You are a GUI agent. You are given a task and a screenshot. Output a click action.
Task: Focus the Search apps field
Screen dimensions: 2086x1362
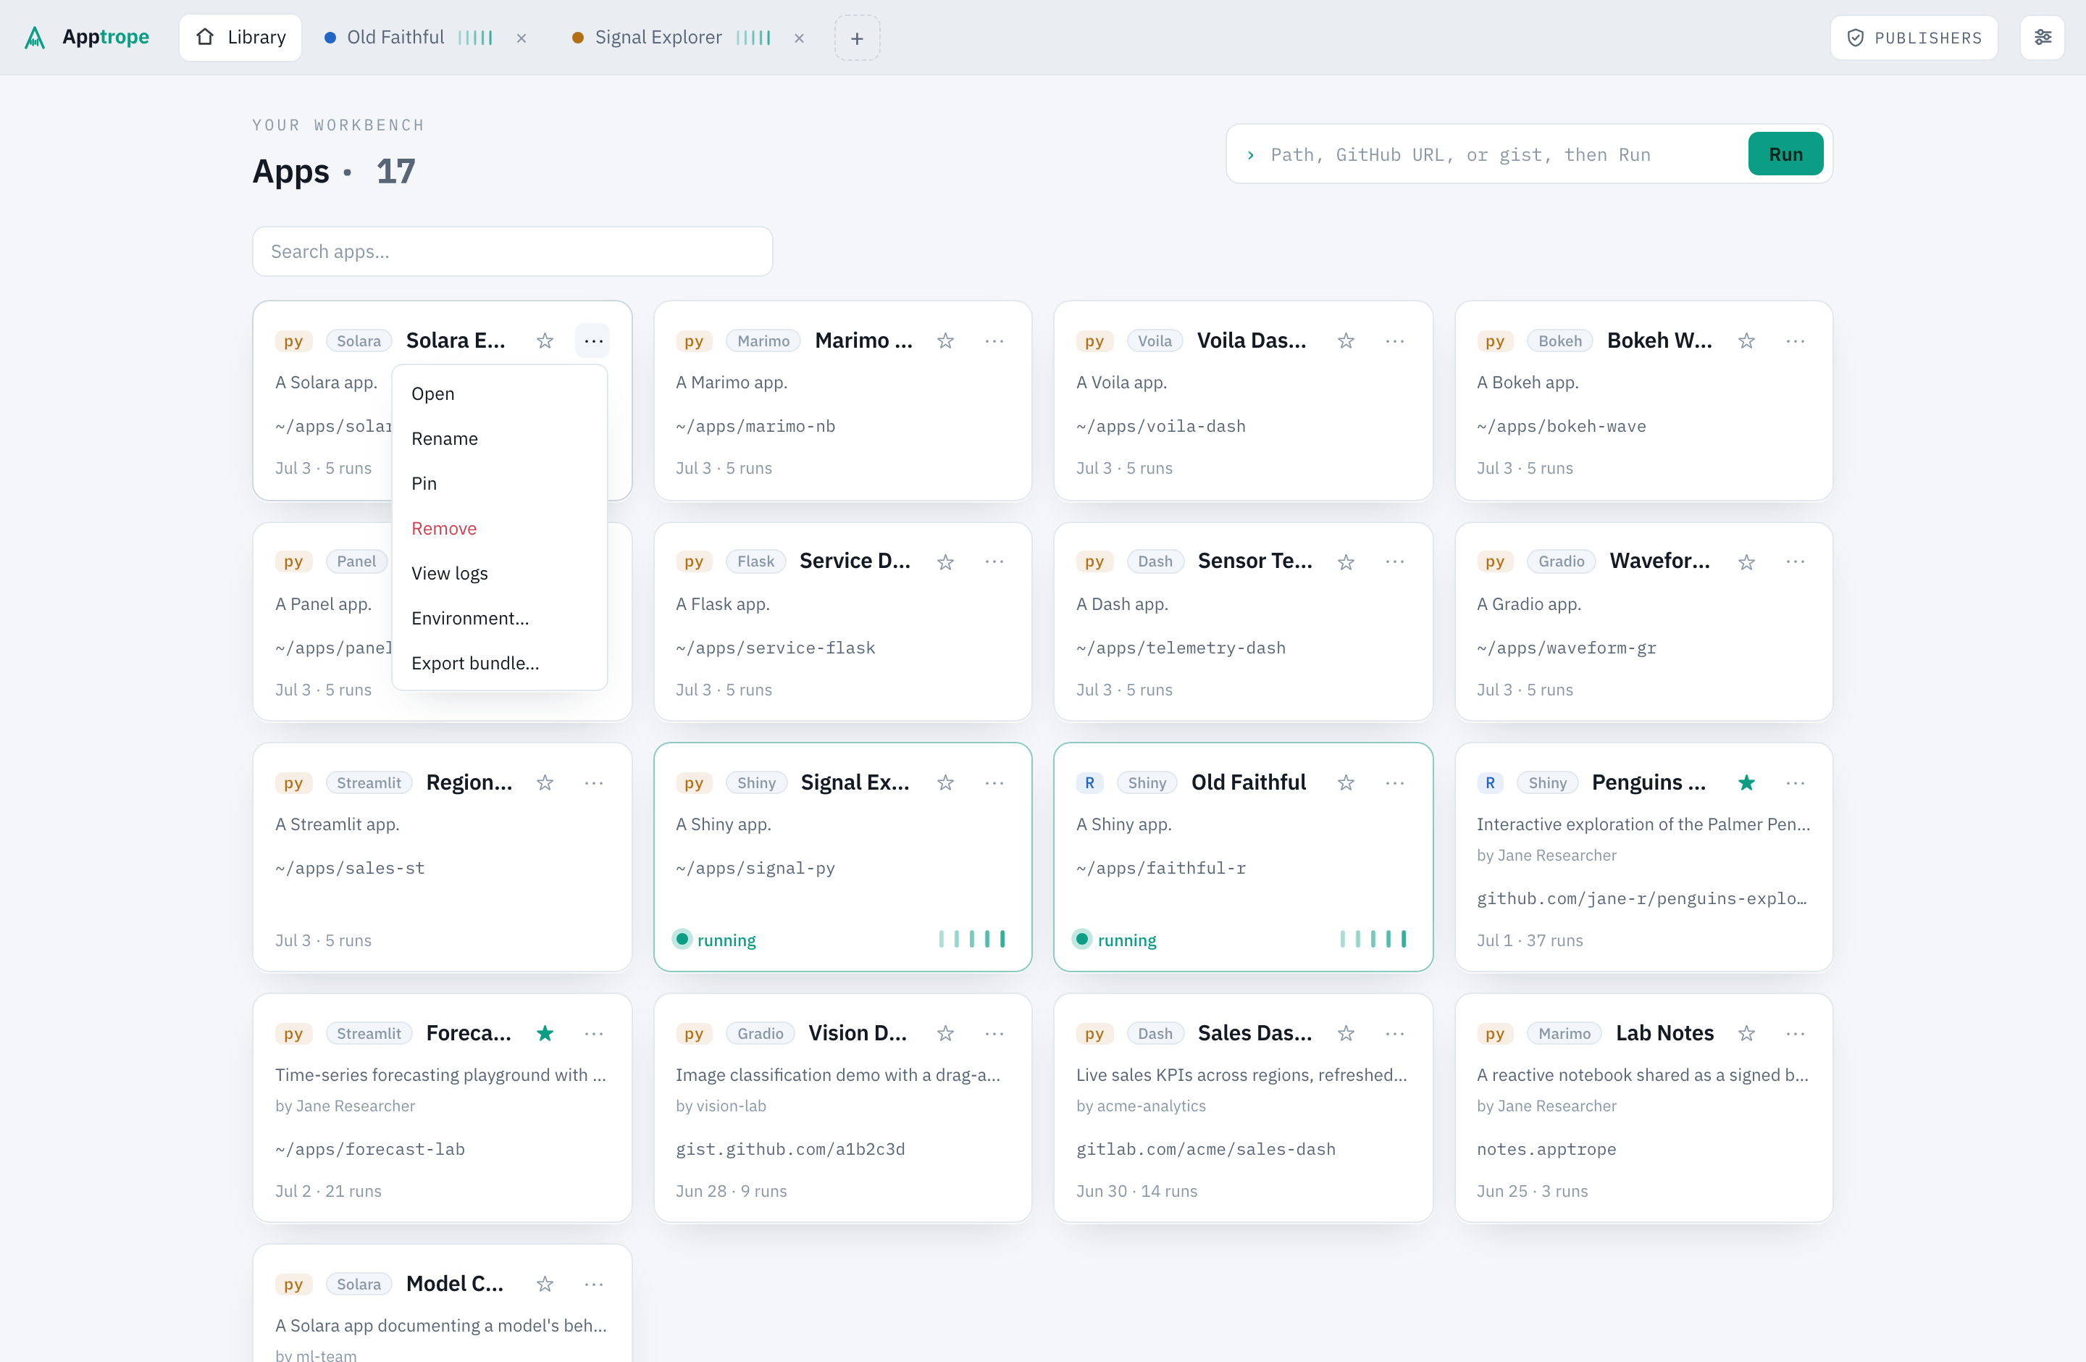(512, 251)
